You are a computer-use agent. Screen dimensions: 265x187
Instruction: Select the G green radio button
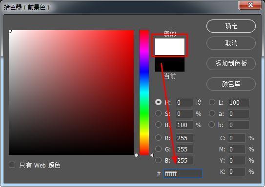click(158, 149)
